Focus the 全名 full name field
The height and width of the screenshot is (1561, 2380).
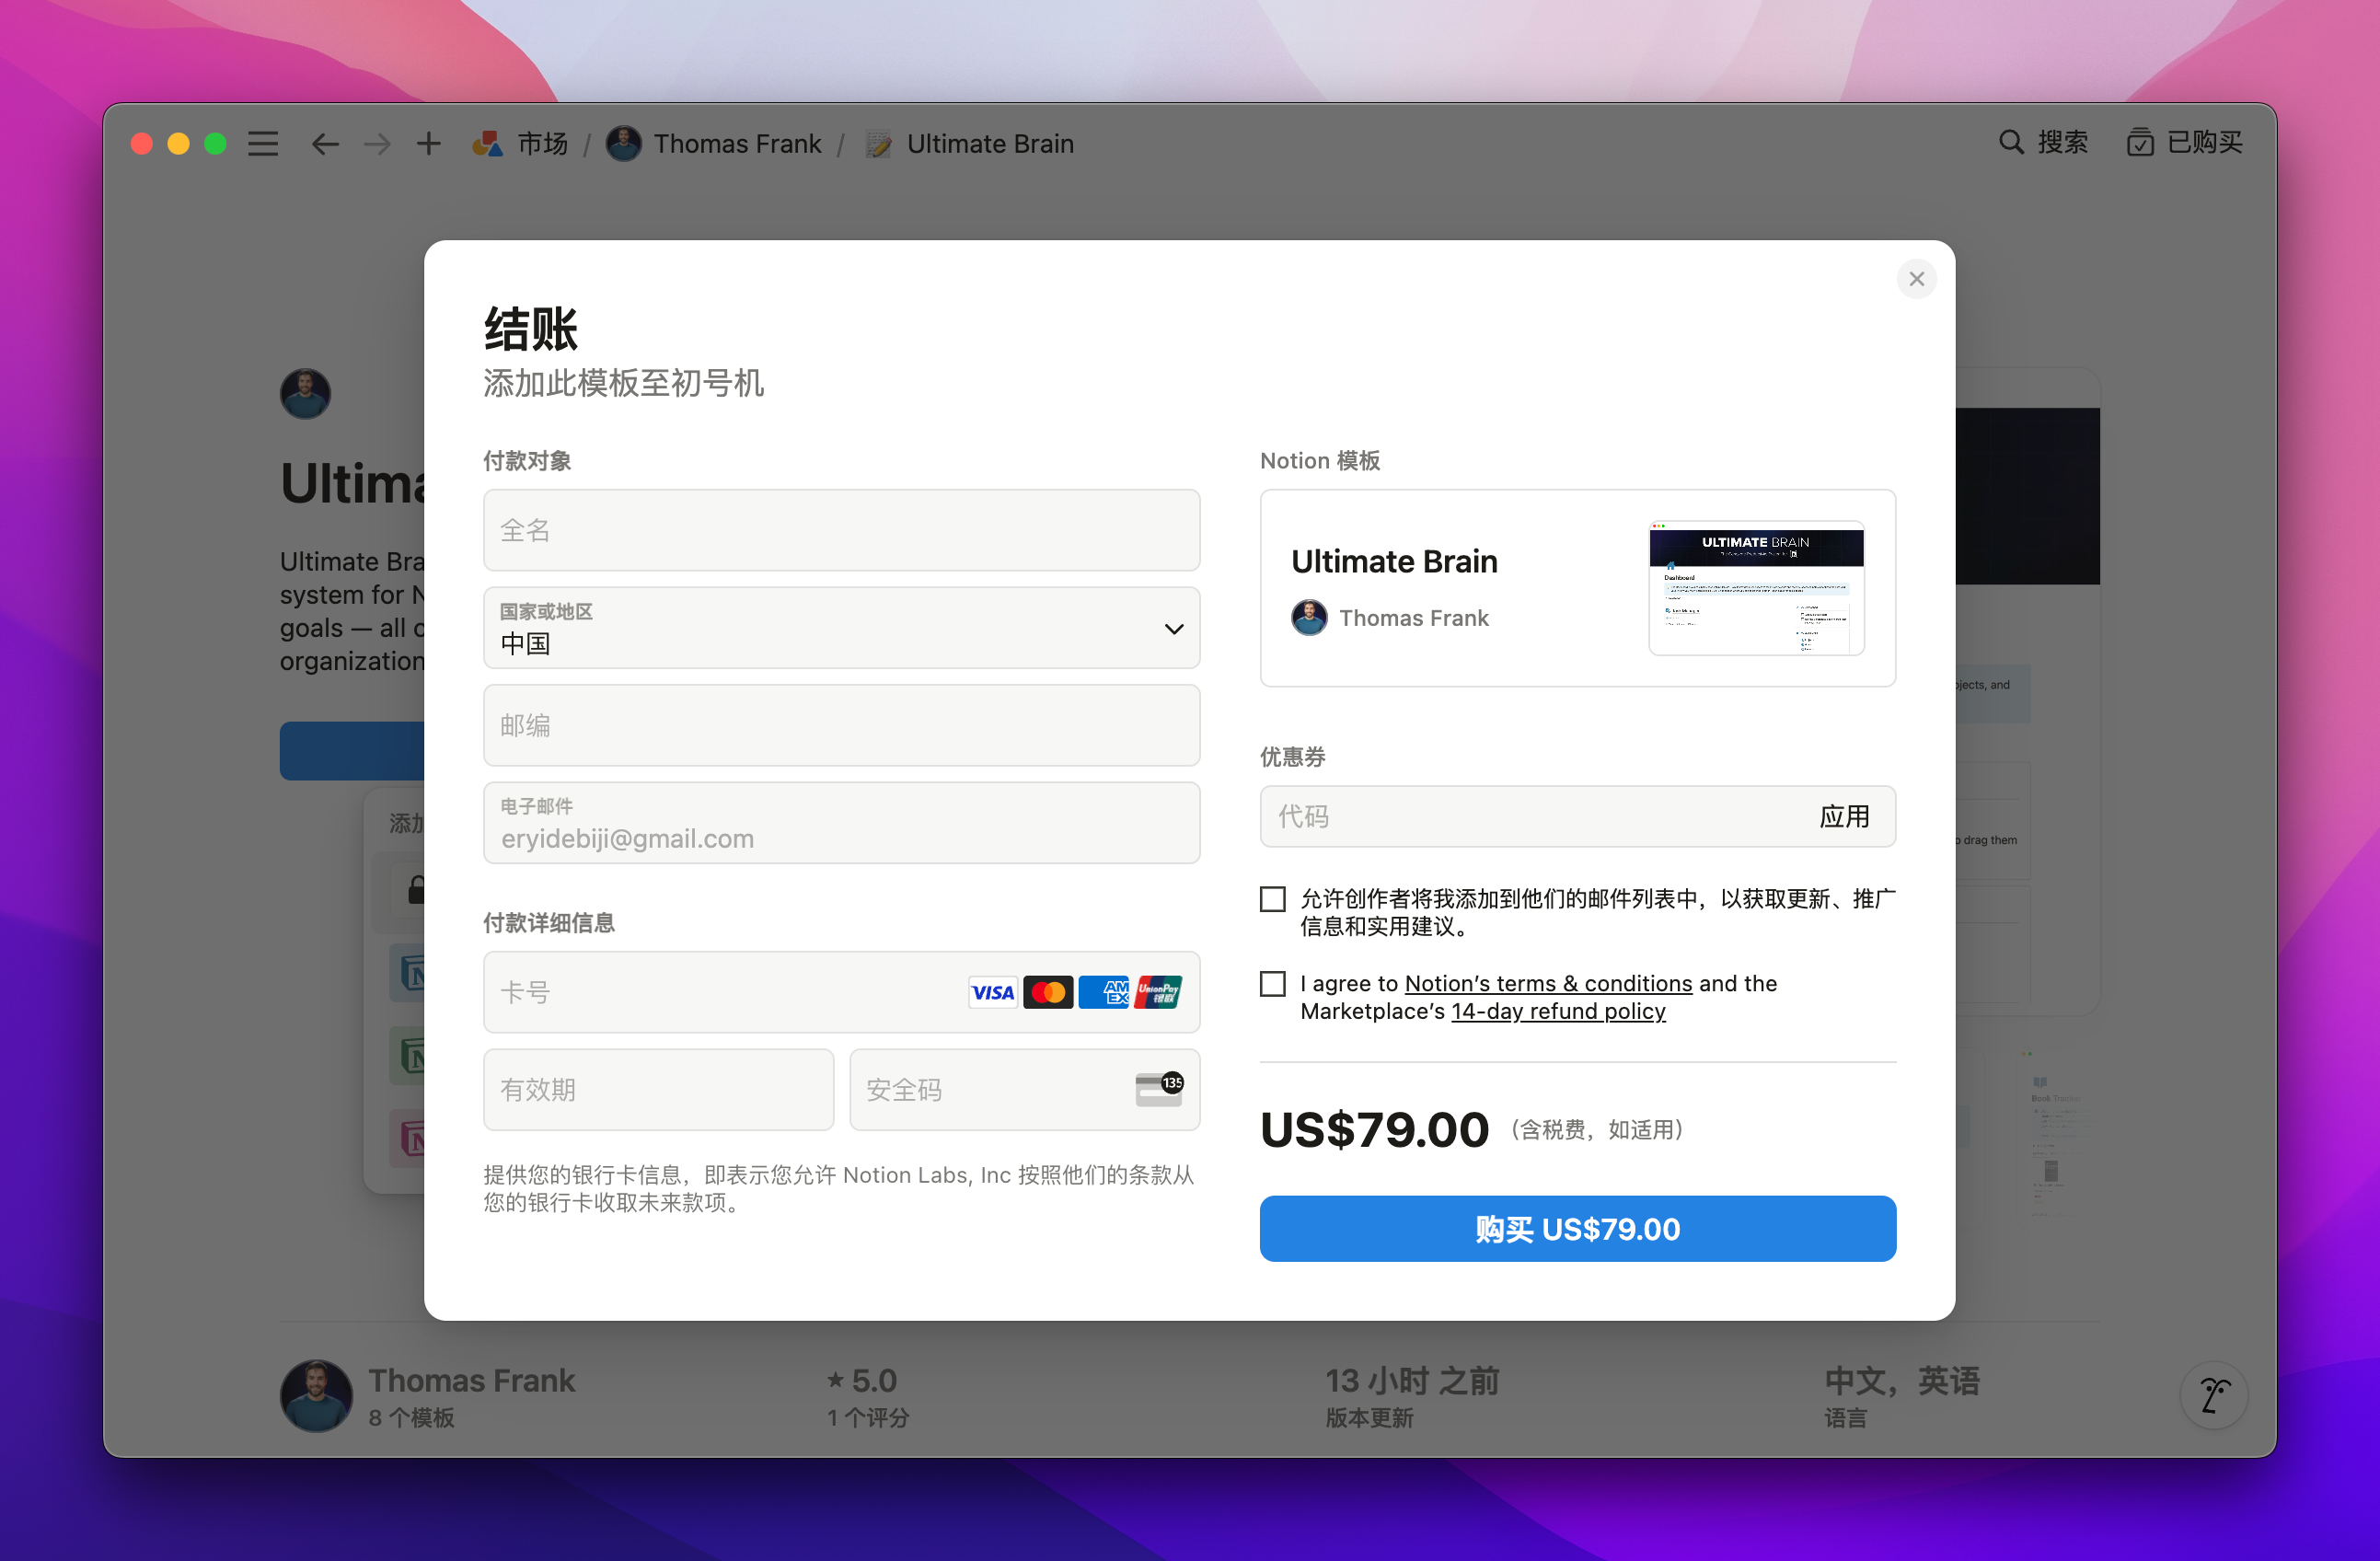841,530
